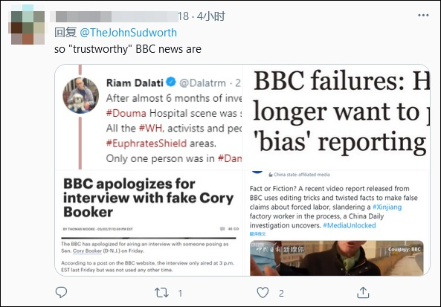Click Riam Dalati's verified badge icon
441x307 pixels.
[x=171, y=83]
